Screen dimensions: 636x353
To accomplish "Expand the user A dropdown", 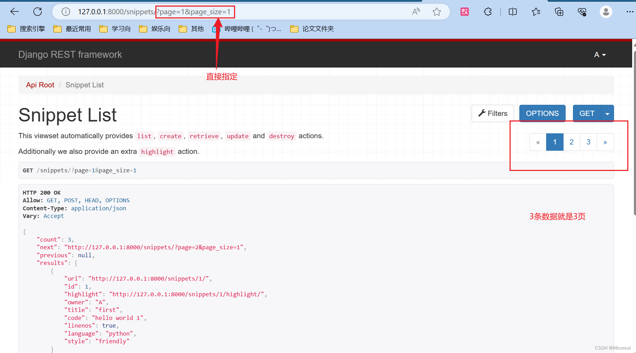I will pyautogui.click(x=600, y=55).
